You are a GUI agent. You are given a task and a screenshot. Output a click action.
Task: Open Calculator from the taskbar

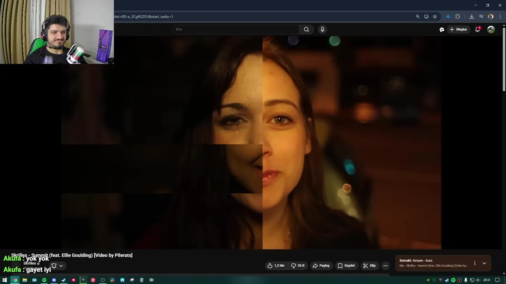tap(142, 280)
